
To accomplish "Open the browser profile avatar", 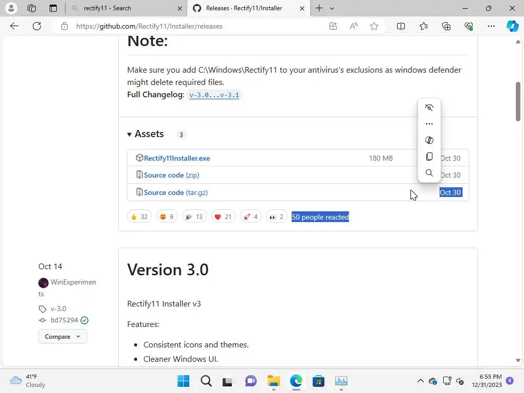I will pyautogui.click(x=11, y=8).
